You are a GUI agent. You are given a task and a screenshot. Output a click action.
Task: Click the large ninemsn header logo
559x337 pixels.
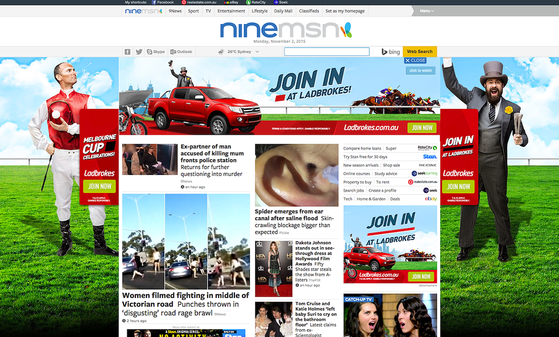(286, 30)
